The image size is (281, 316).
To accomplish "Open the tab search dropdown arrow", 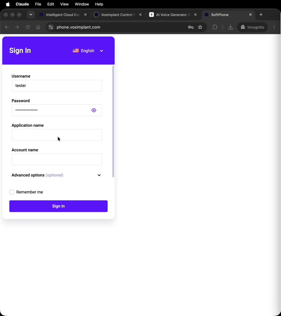I will (31, 15).
